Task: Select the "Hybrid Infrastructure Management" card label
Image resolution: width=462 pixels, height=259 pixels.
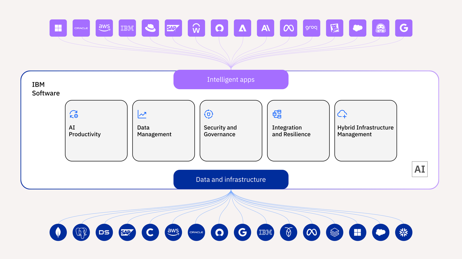Action: [365, 131]
